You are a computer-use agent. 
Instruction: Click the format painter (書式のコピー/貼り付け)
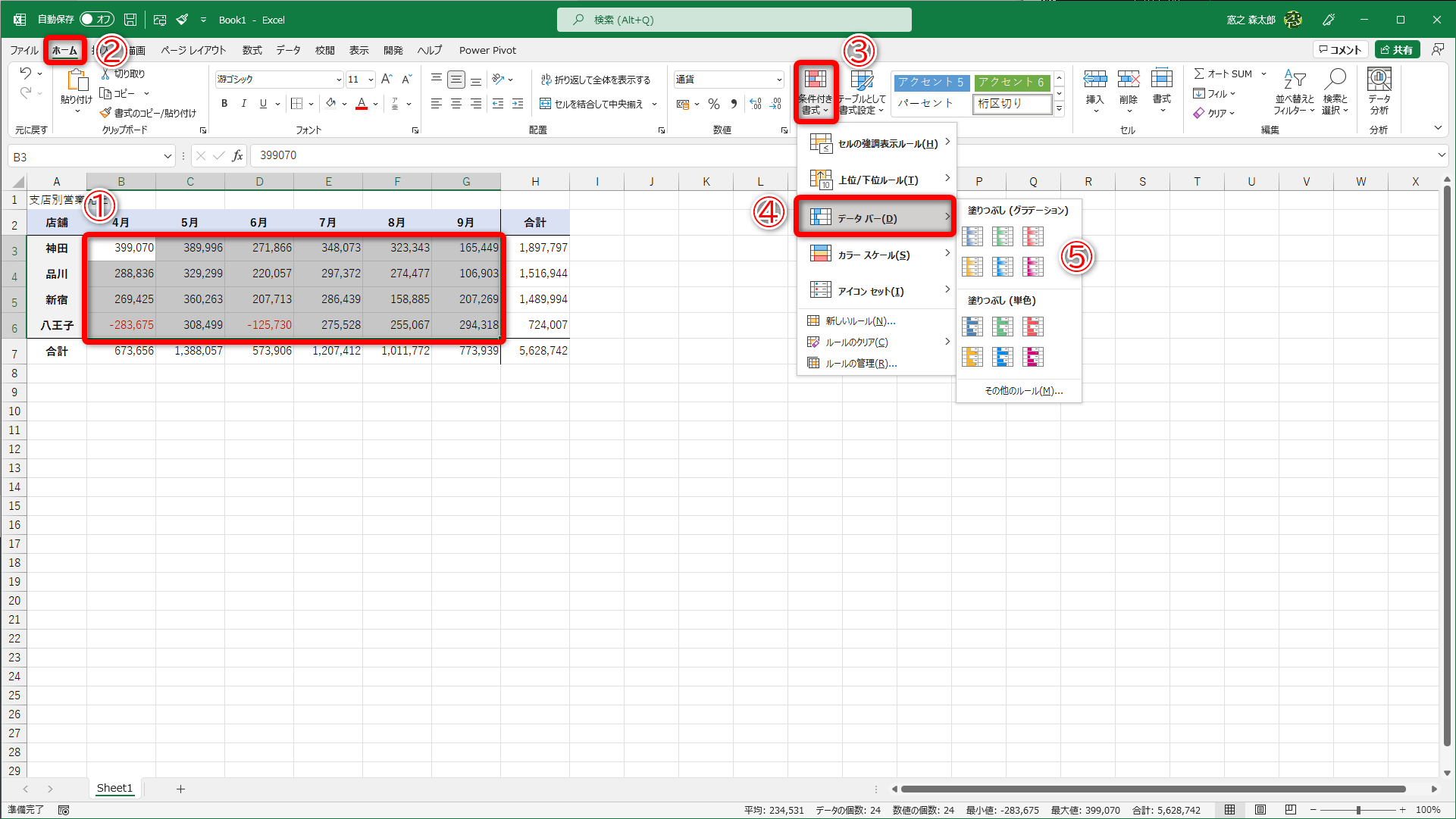click(149, 113)
